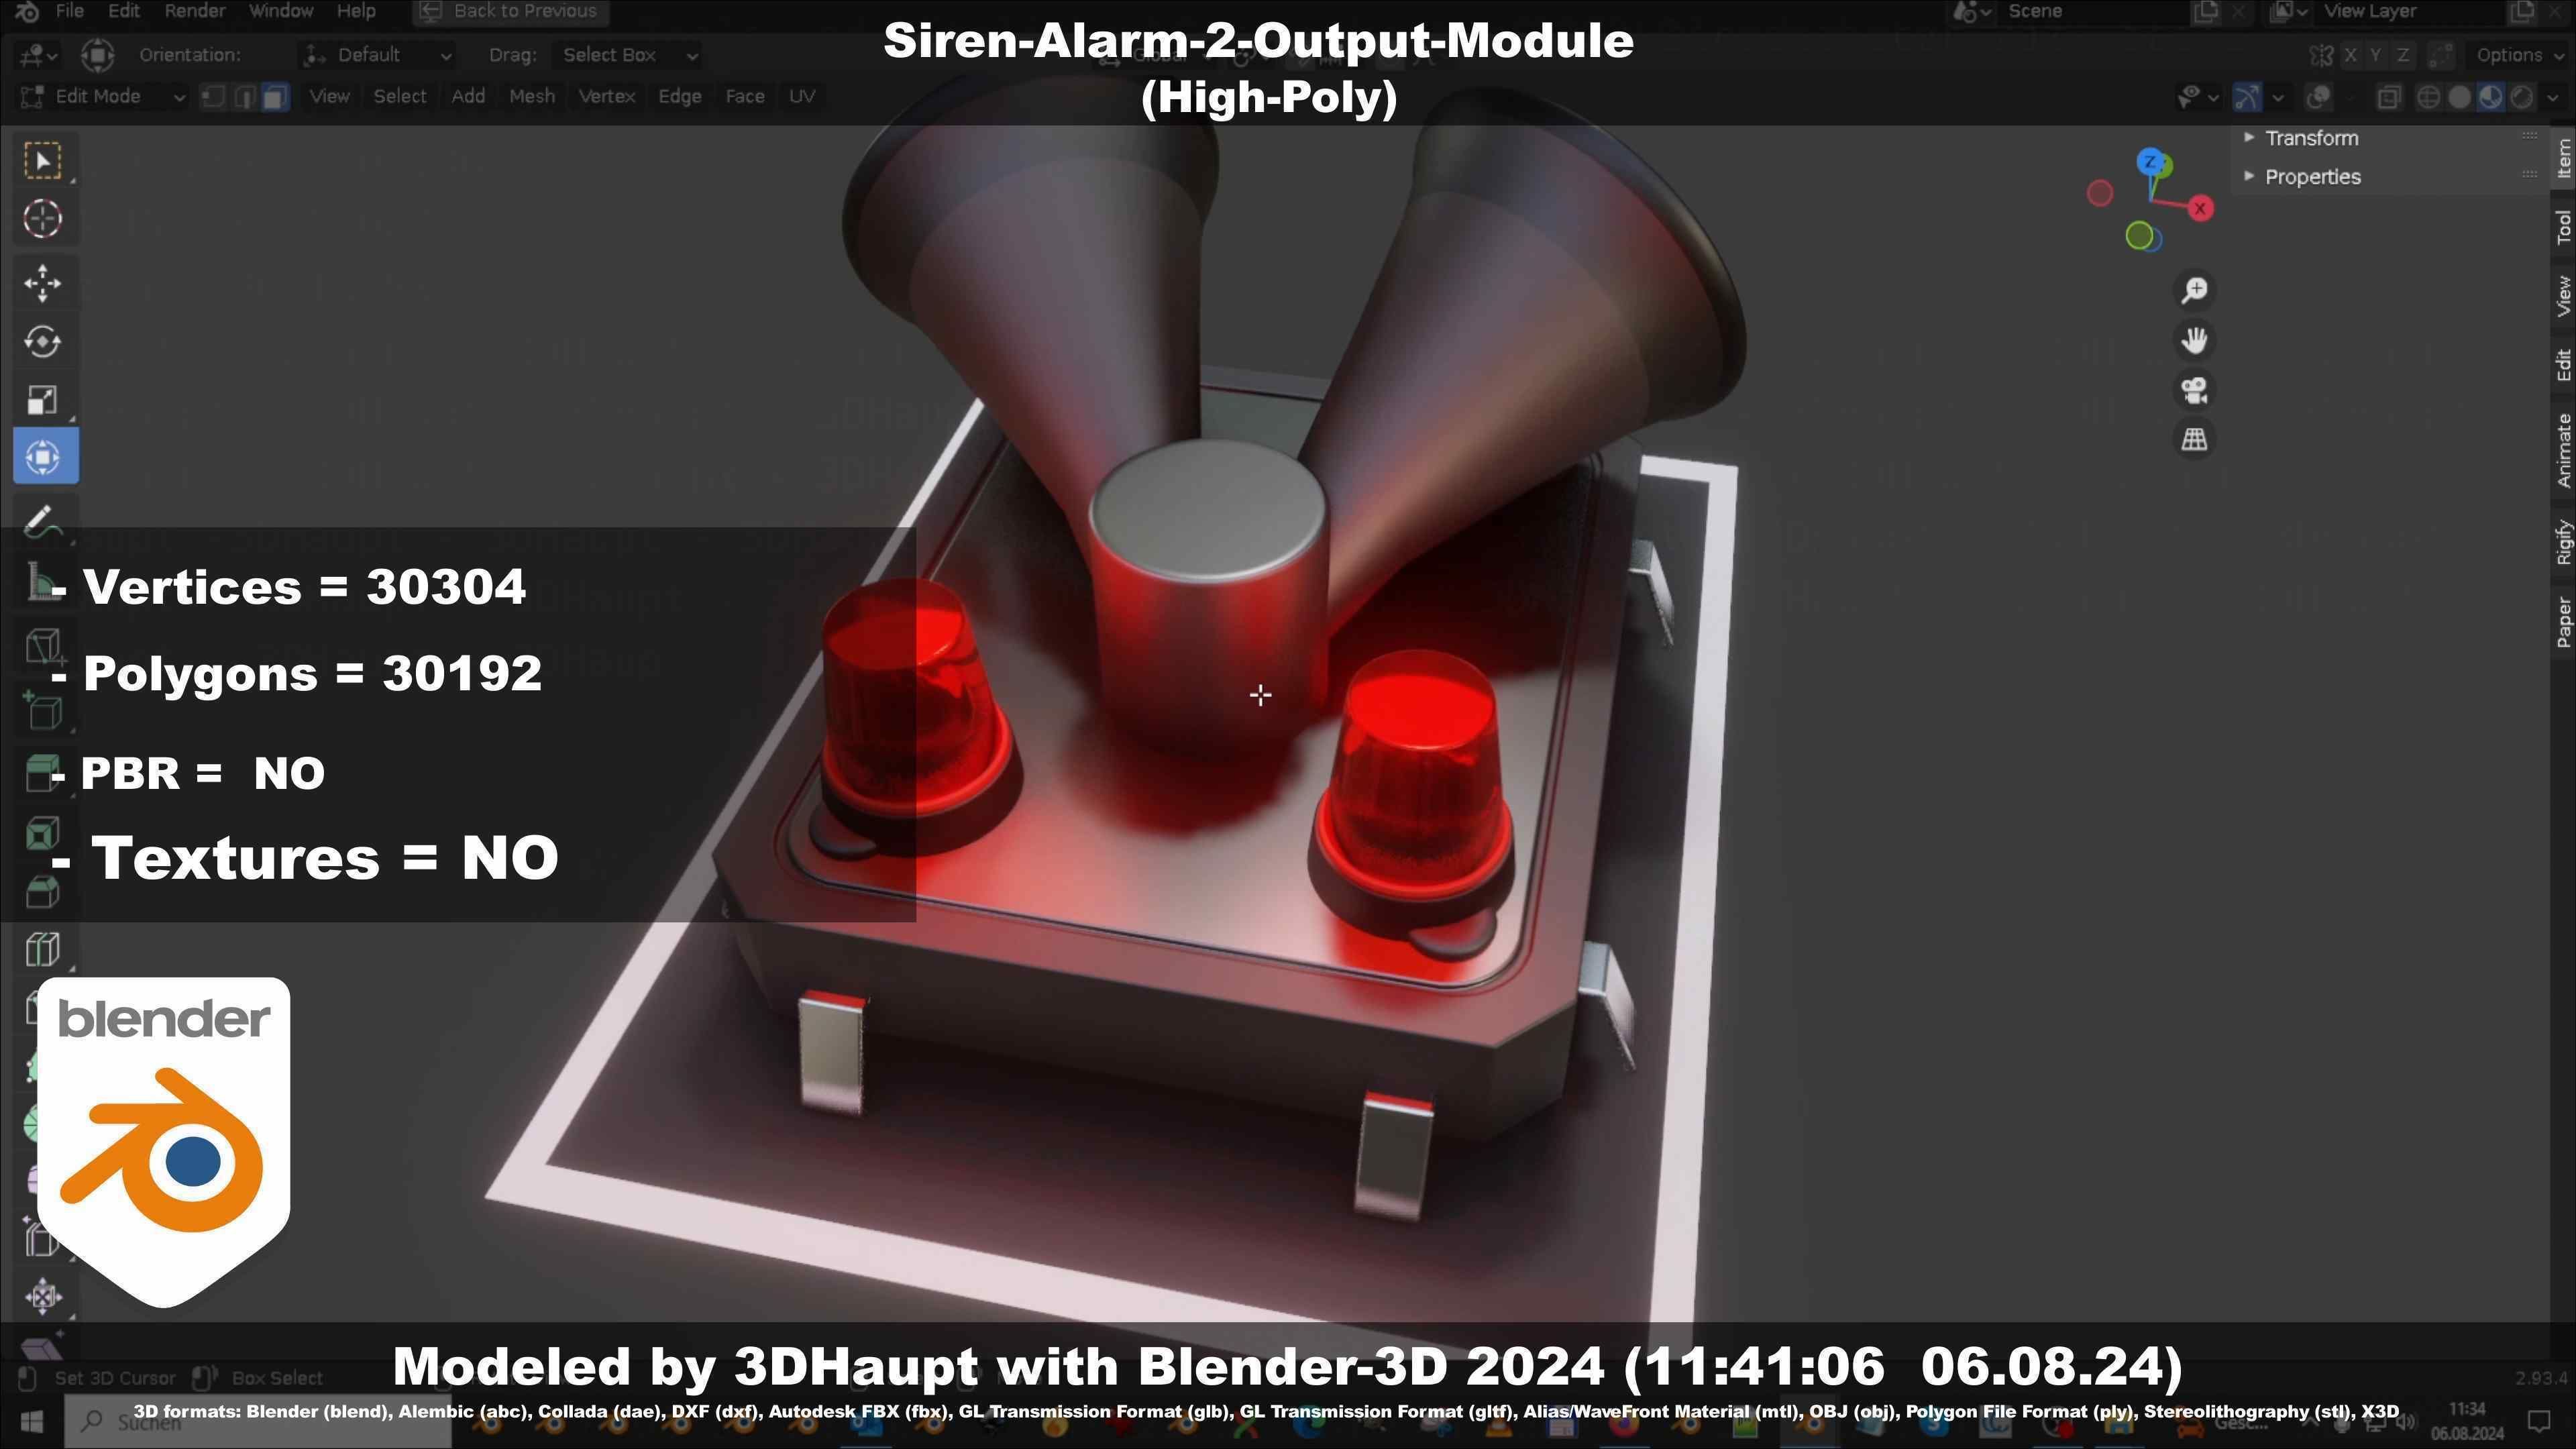This screenshot has height=1449, width=2576.
Task: Open the Vertex menu
Action: click(606, 97)
